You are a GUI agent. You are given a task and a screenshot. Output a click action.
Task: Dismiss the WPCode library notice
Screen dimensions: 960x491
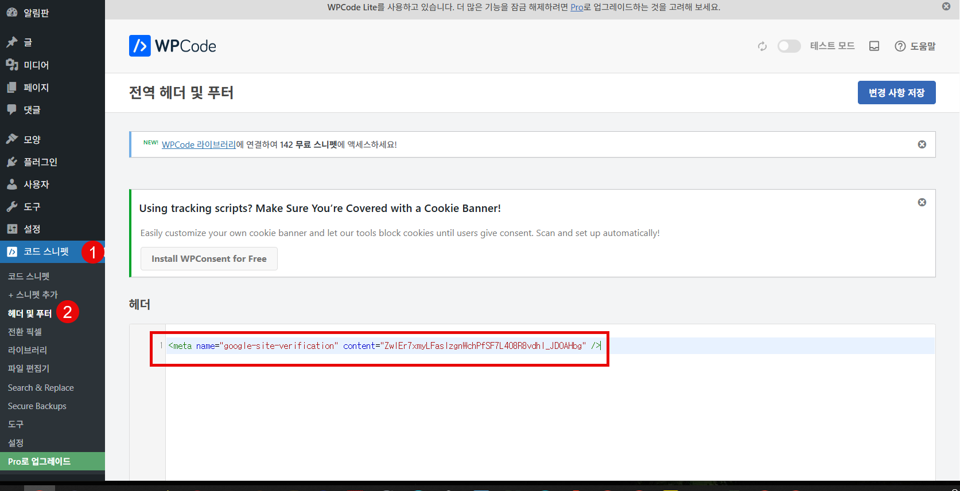click(x=922, y=144)
